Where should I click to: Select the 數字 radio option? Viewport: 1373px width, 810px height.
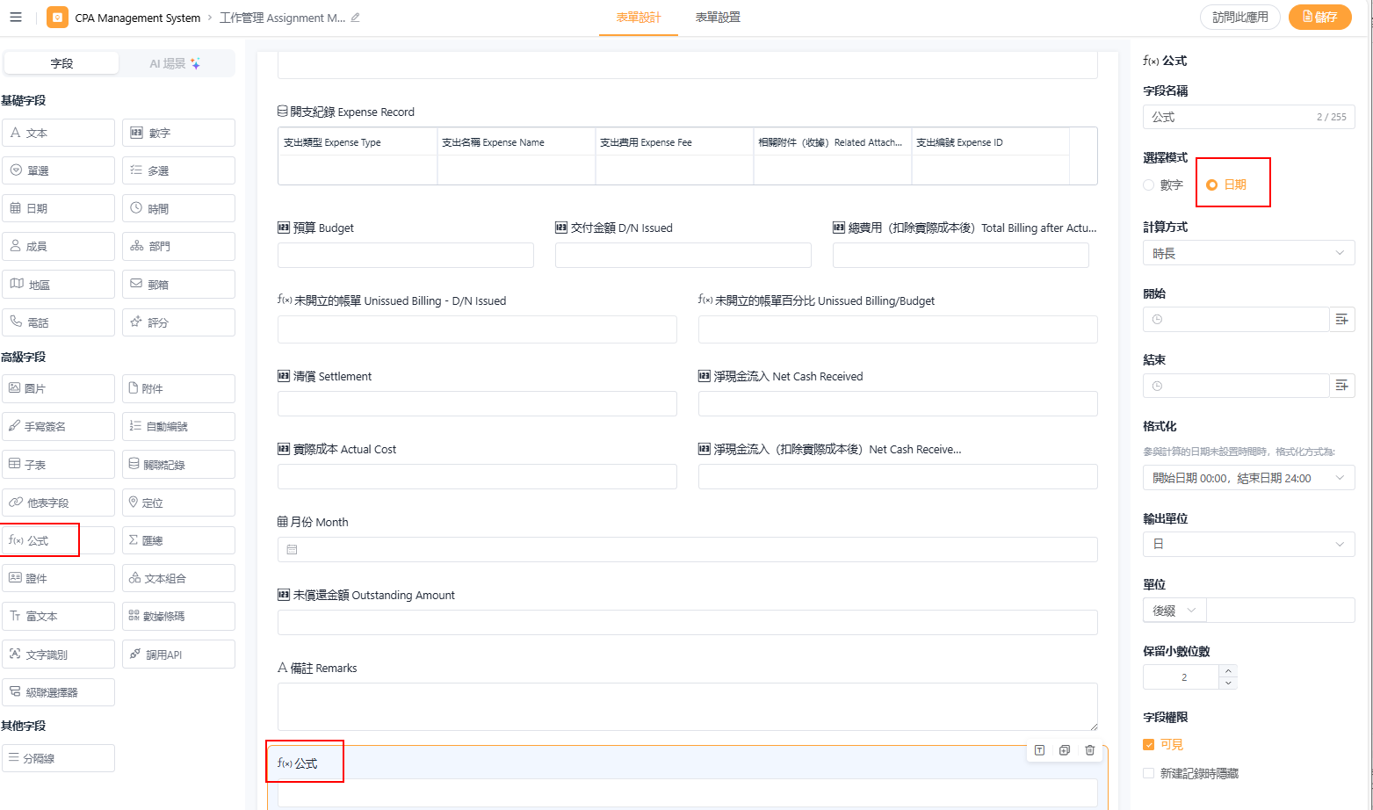[x=1149, y=185]
